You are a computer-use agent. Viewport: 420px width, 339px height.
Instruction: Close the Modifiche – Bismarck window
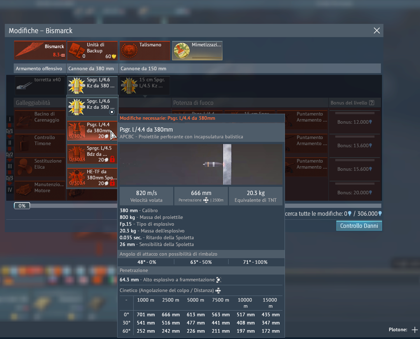(x=376, y=31)
